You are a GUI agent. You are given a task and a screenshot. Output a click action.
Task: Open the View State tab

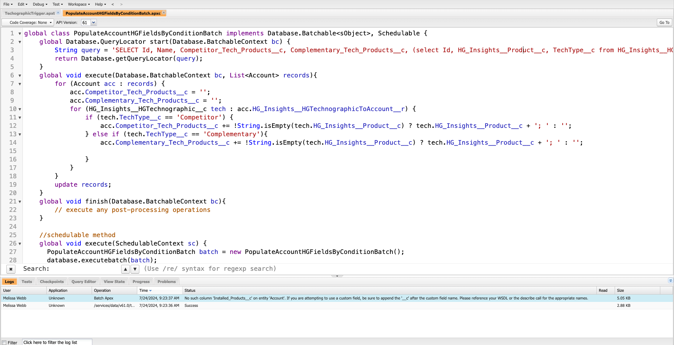pyautogui.click(x=114, y=282)
